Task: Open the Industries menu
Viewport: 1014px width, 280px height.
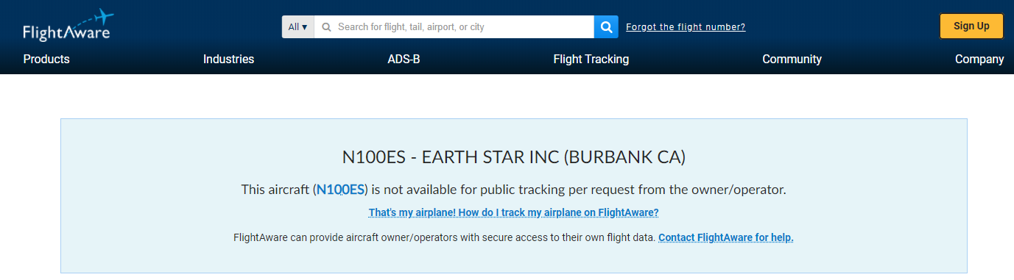Action: click(228, 60)
